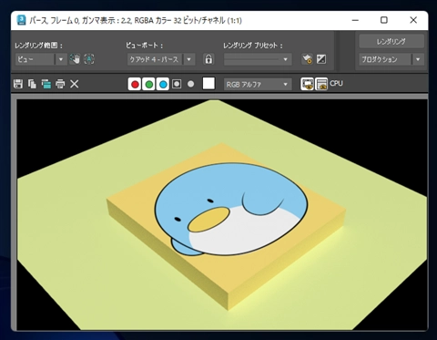Screen dimensions: 437x340
Task: Click the Copy Image icon
Action: coord(32,84)
